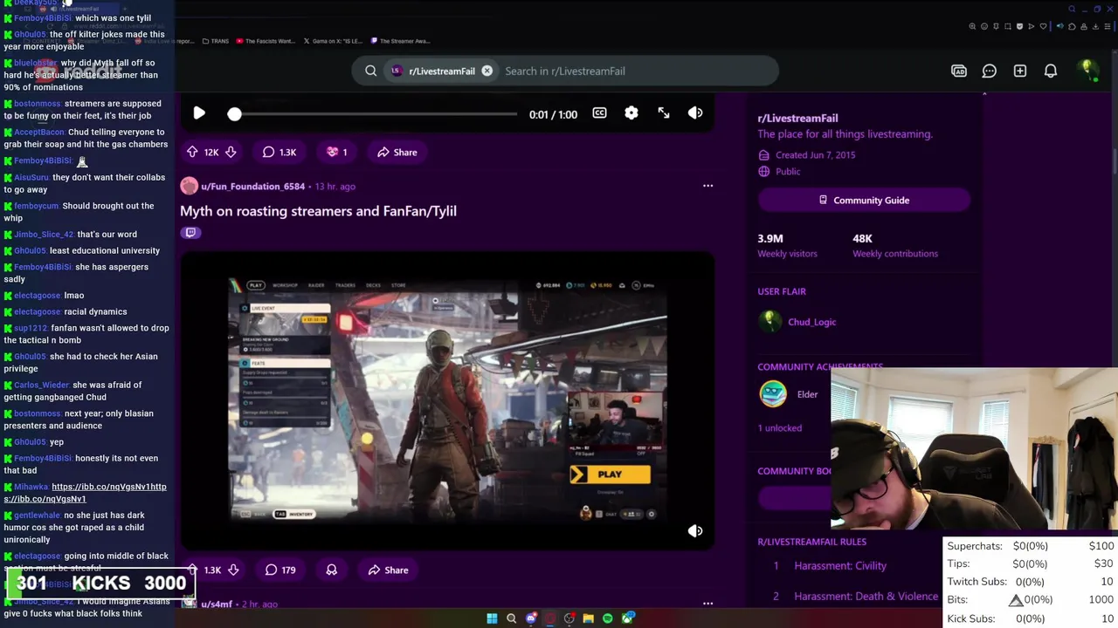
Task: Open the 1.3K comments
Action: click(x=279, y=152)
